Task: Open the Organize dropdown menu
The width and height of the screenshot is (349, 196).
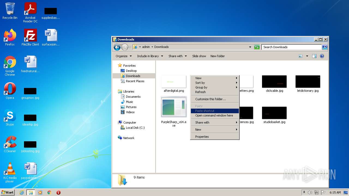Action: (x=124, y=56)
